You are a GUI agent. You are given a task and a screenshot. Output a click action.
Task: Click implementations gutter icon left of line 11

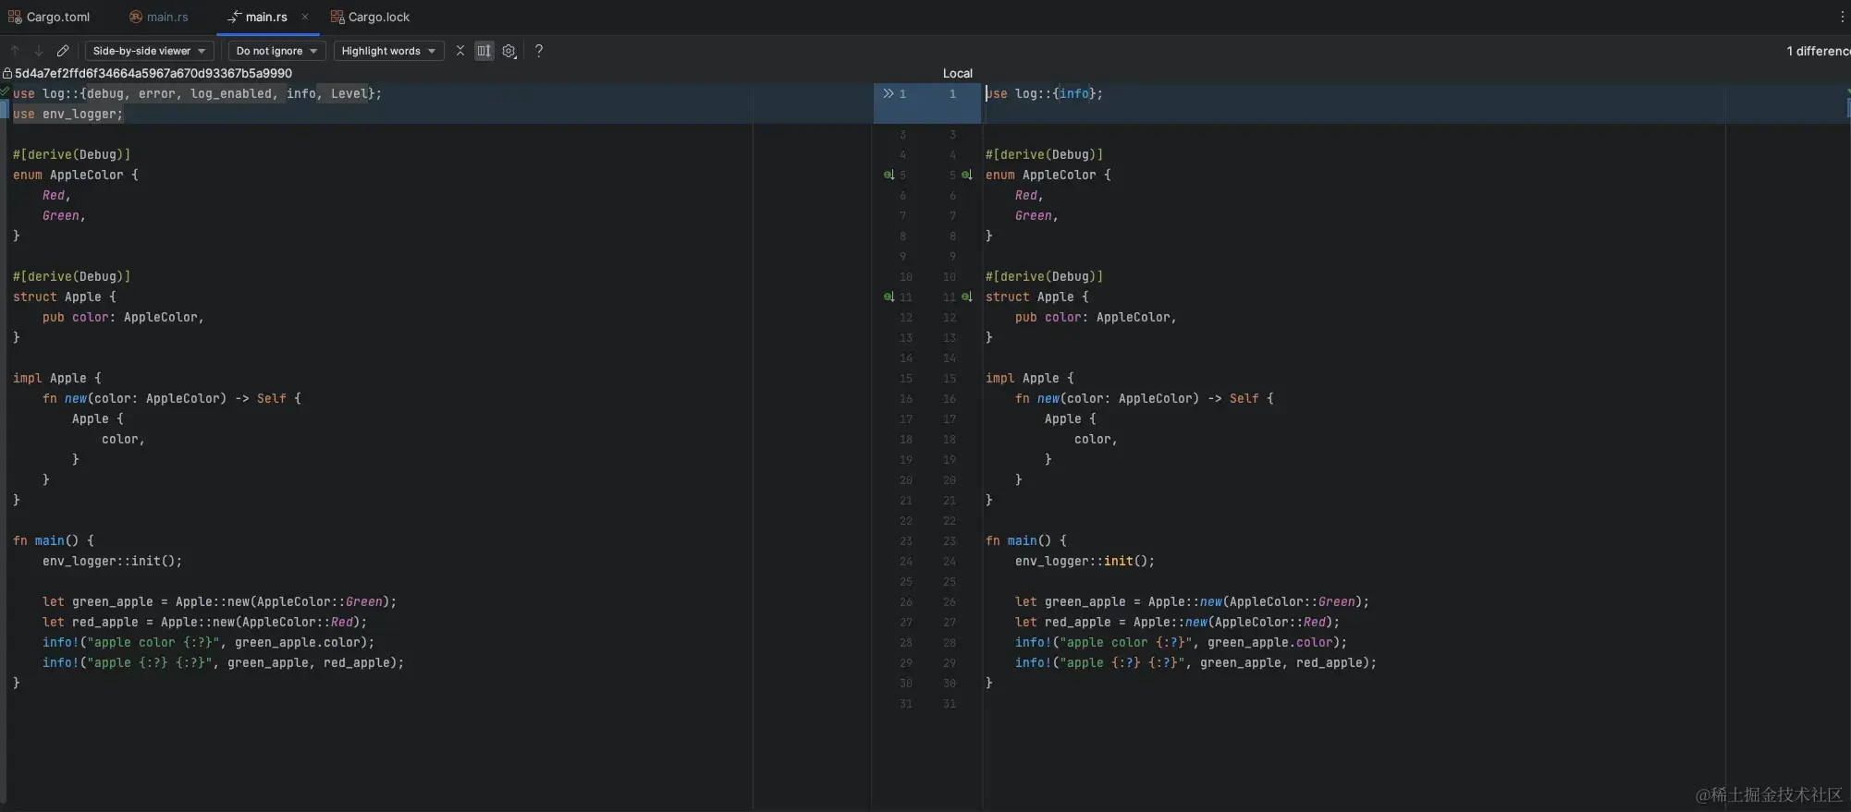tap(889, 297)
